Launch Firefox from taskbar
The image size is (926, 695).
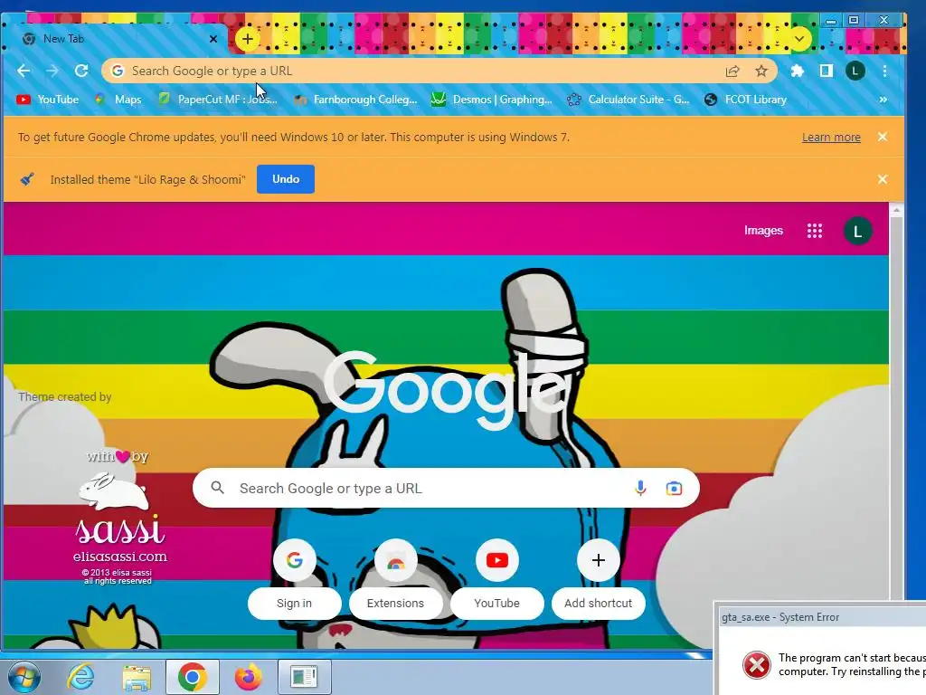point(248,677)
